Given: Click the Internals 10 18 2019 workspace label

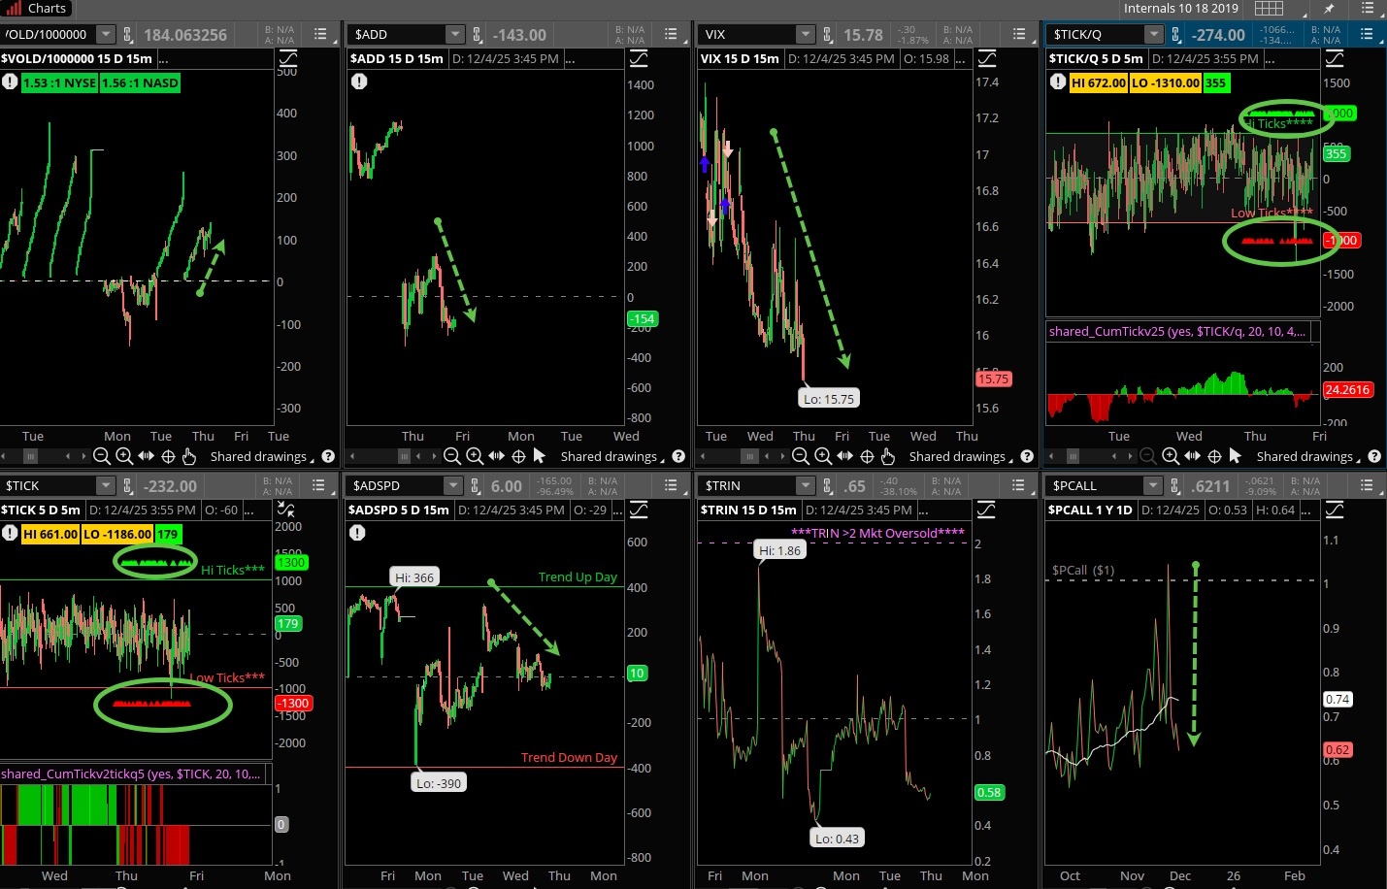Looking at the screenshot, I should pos(1180,9).
